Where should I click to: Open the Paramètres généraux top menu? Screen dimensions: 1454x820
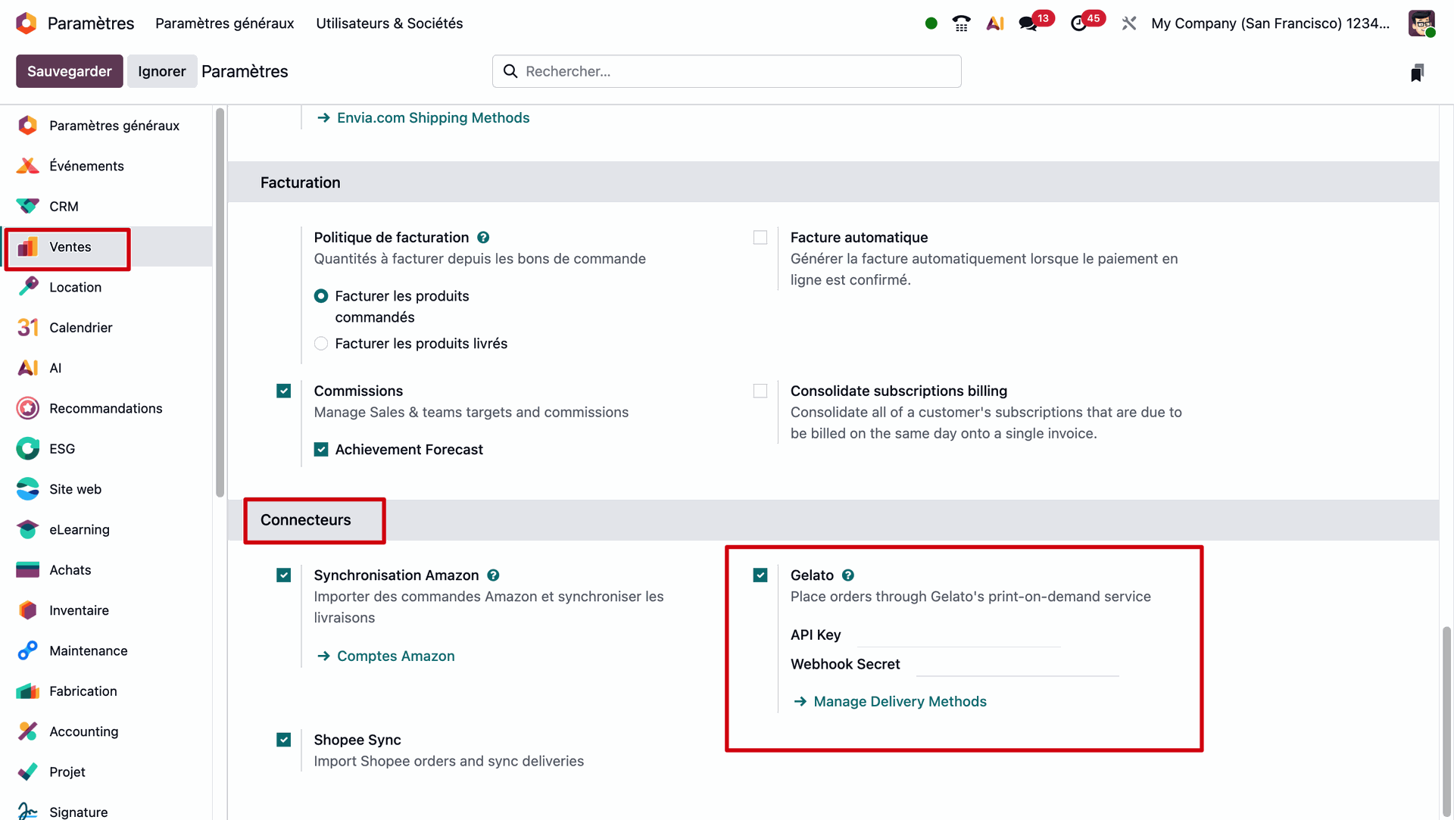224,23
